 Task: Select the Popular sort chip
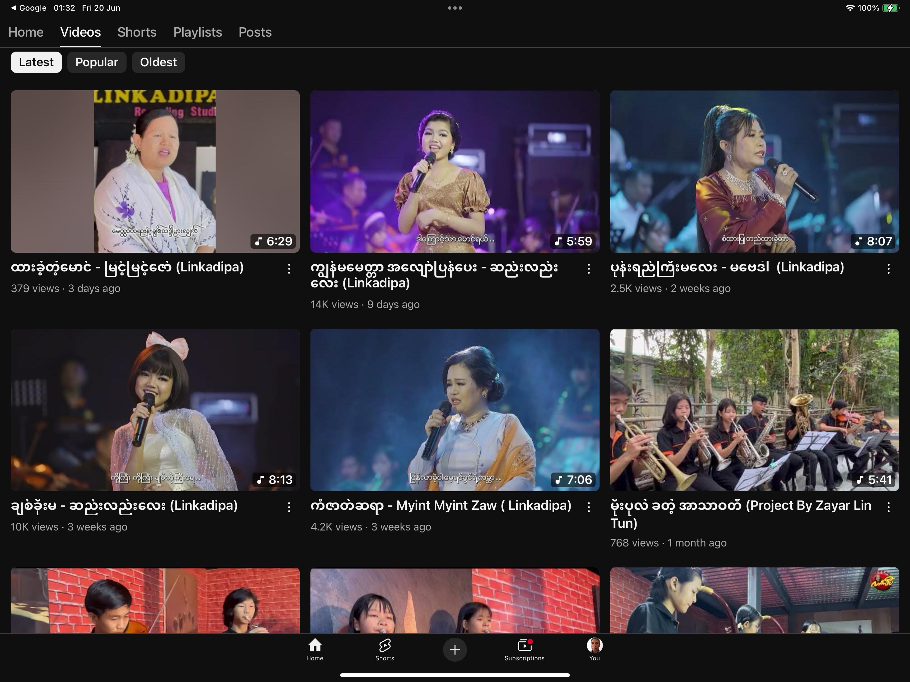[97, 62]
